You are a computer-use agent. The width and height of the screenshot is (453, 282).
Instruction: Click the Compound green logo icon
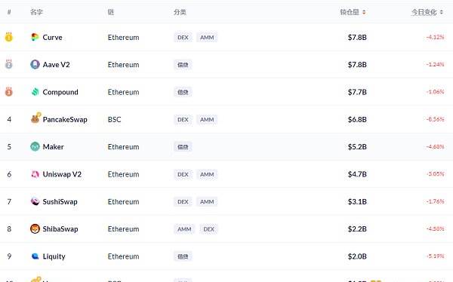tap(35, 92)
